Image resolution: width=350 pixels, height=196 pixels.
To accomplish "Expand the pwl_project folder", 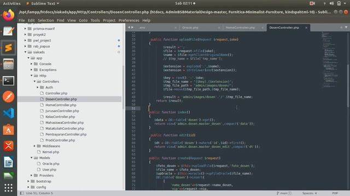I will pyautogui.click(x=25, y=40).
